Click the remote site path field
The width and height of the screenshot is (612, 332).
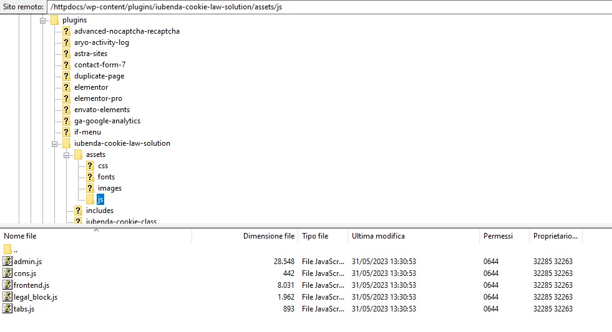[x=329, y=7]
